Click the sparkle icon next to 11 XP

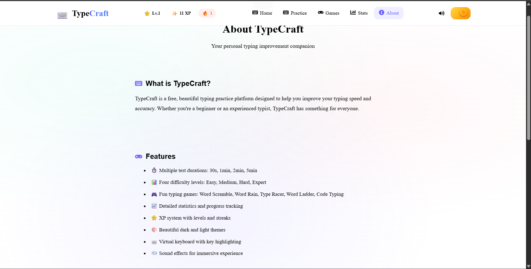pos(175,13)
